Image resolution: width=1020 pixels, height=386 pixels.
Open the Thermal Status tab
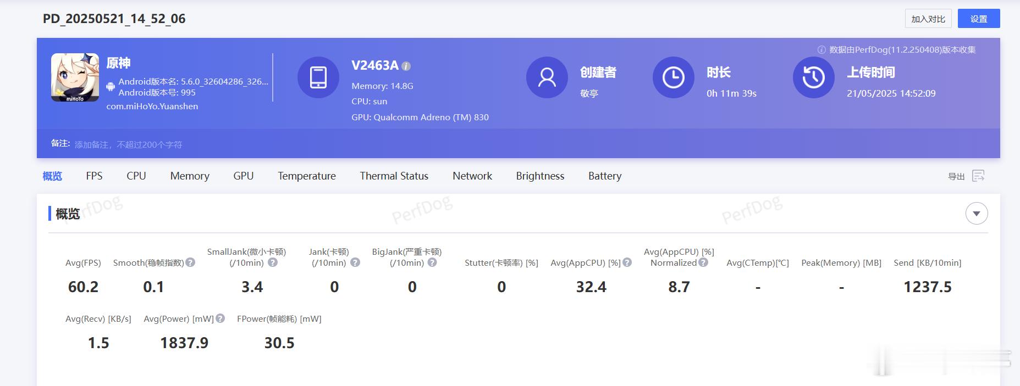tap(394, 176)
